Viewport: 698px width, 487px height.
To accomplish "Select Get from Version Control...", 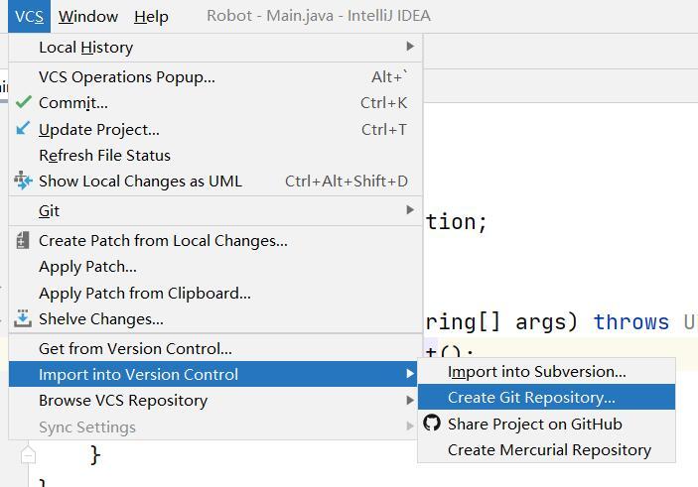I will click(215, 349).
